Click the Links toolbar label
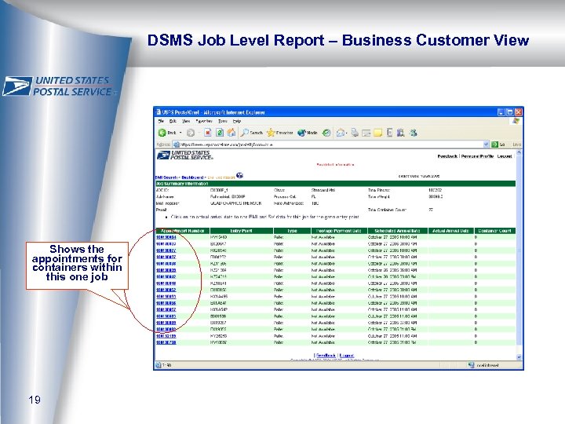565x424 pixels. click(516, 144)
